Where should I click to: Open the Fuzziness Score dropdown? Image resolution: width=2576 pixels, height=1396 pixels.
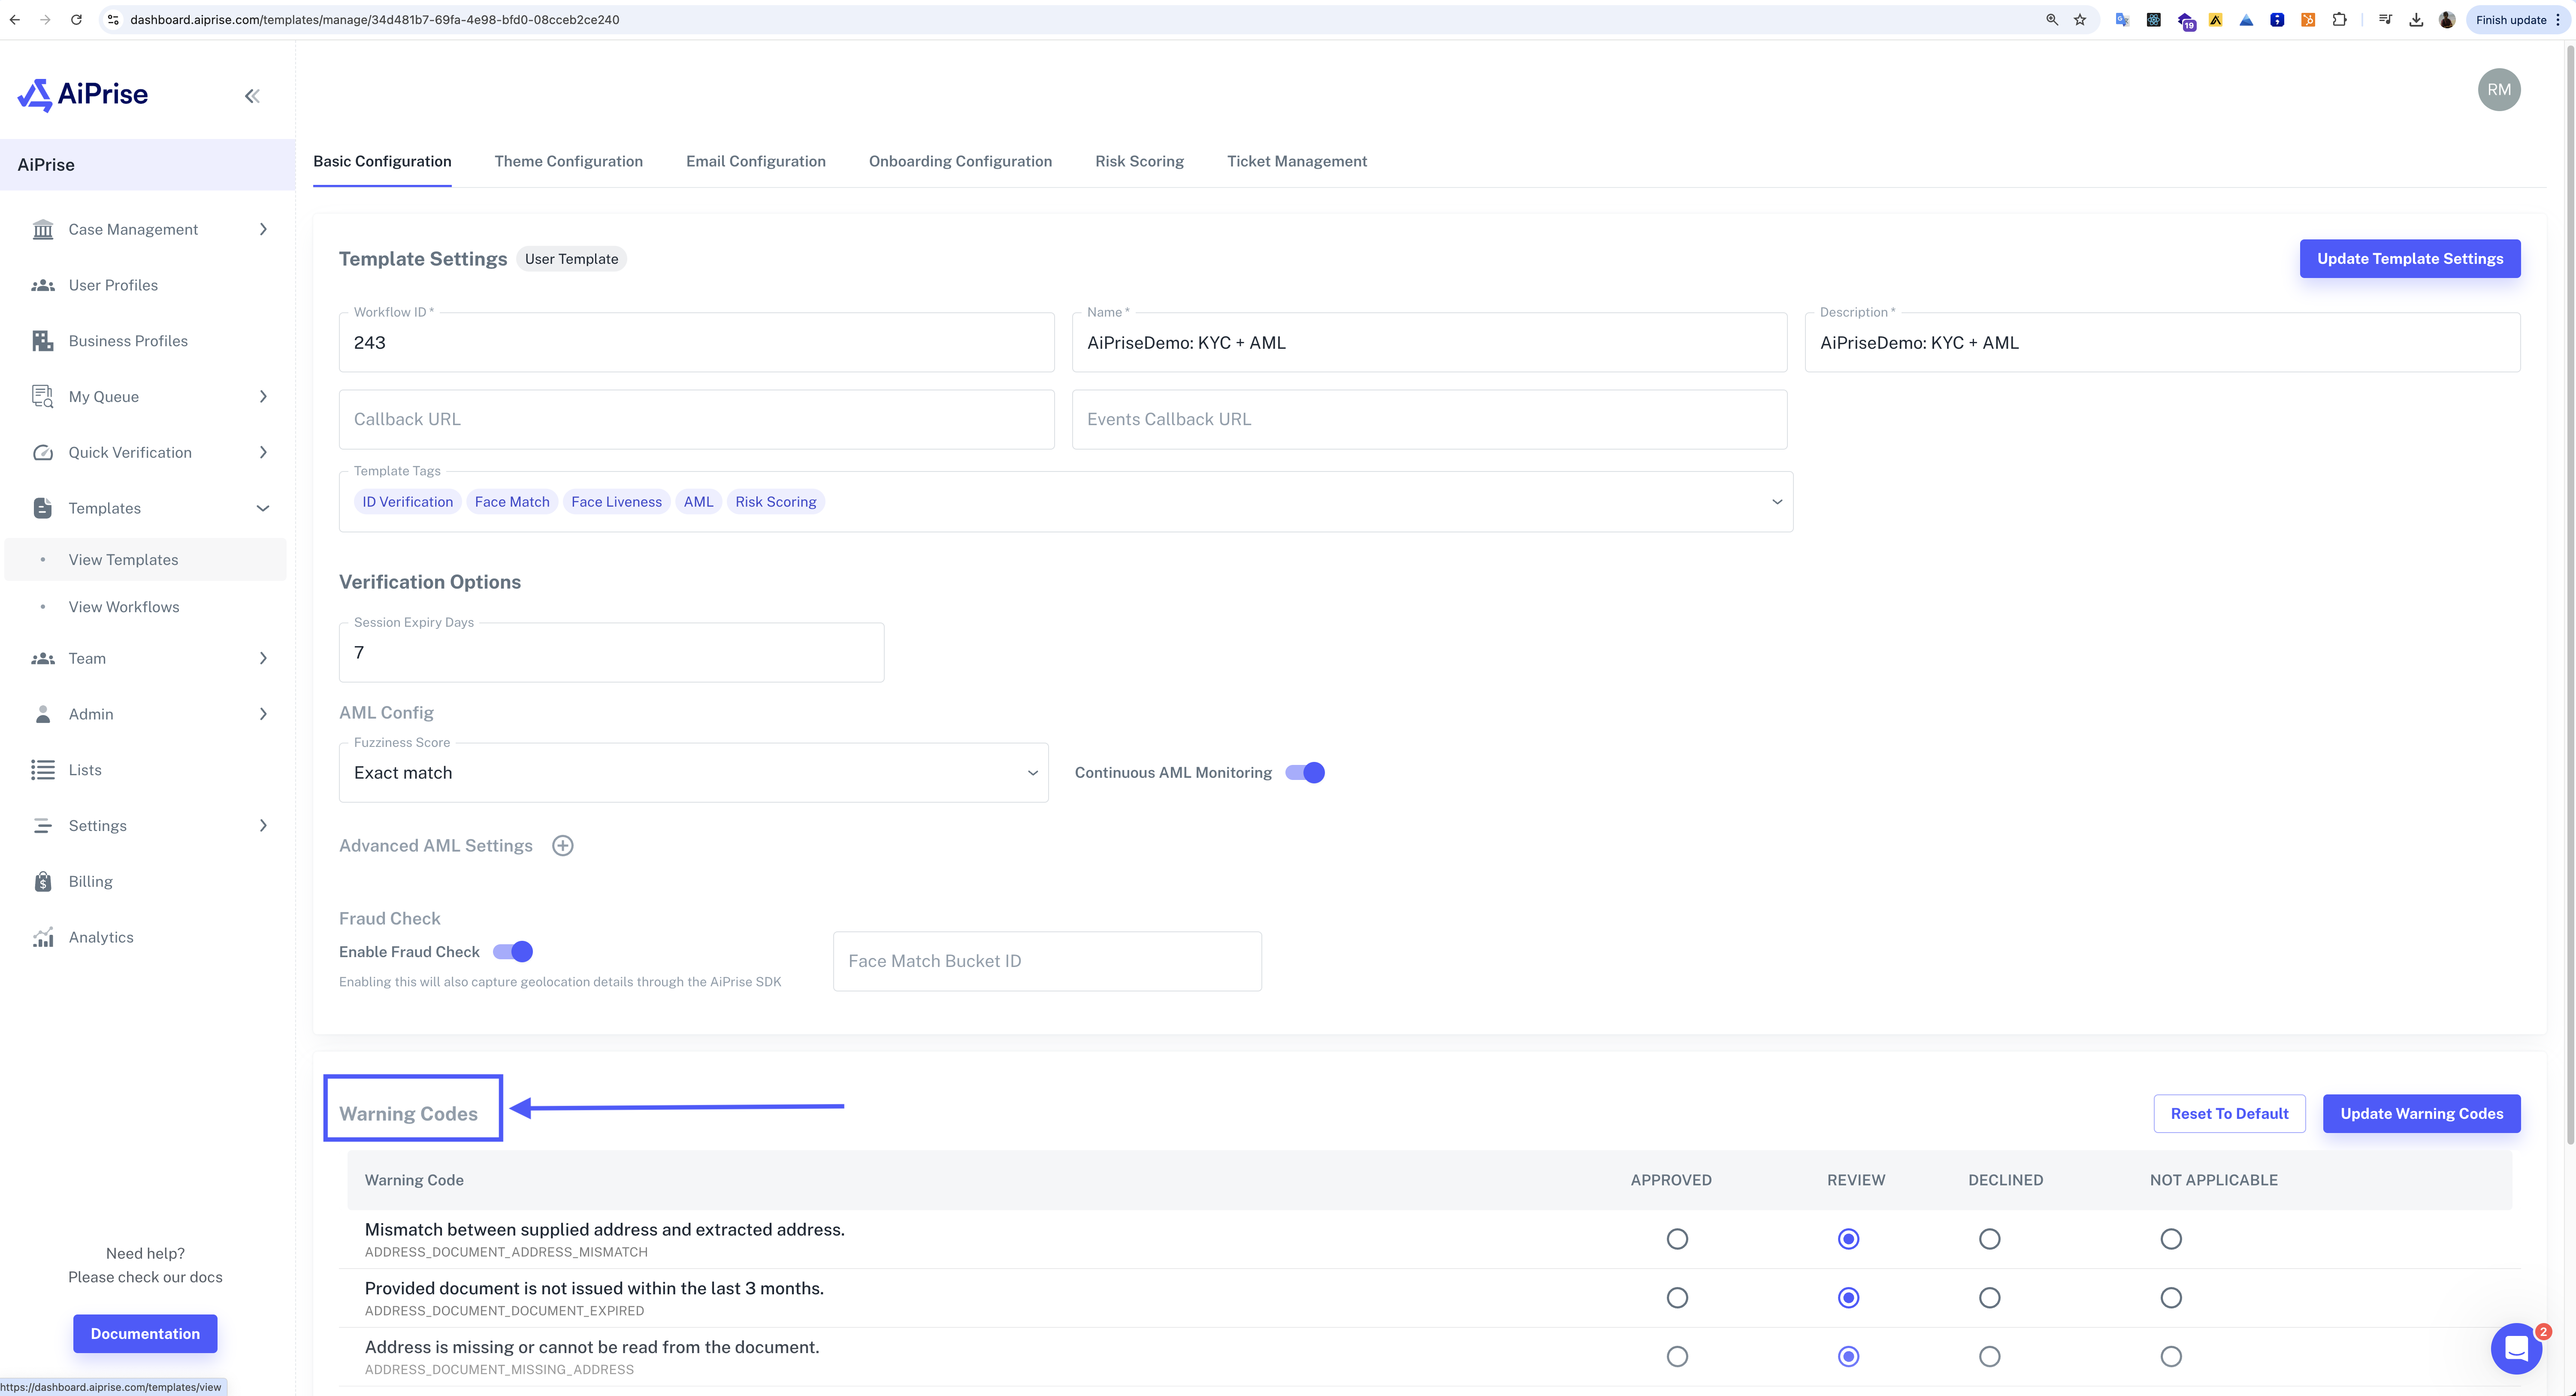click(x=694, y=773)
